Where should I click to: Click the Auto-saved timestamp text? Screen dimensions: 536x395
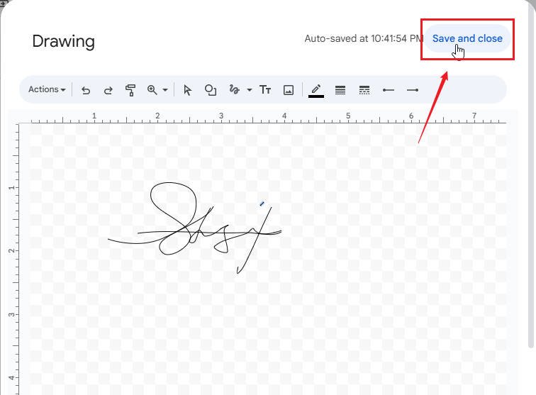364,38
